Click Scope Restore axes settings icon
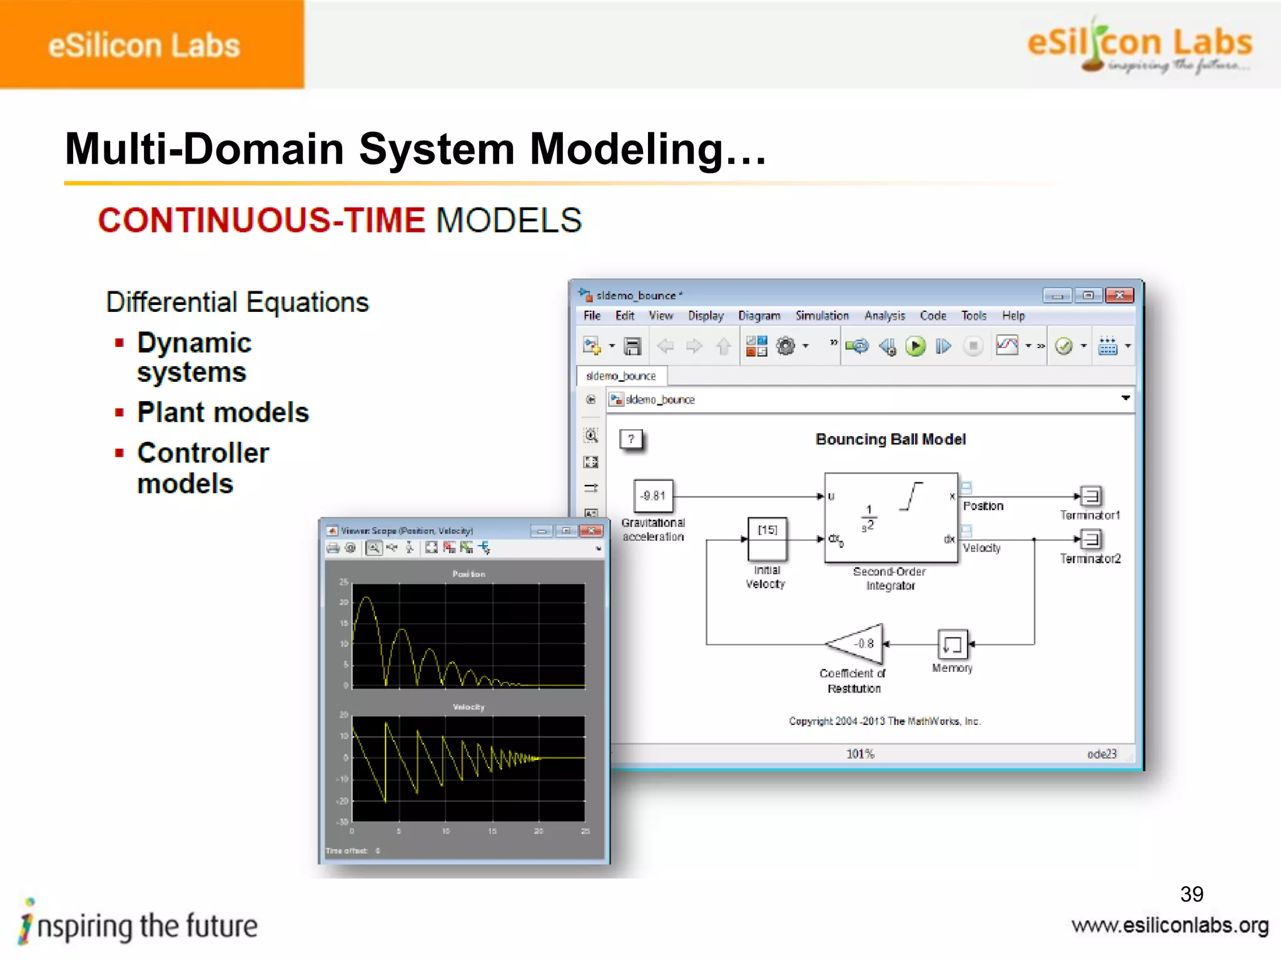The width and height of the screenshot is (1281, 960). (x=467, y=548)
